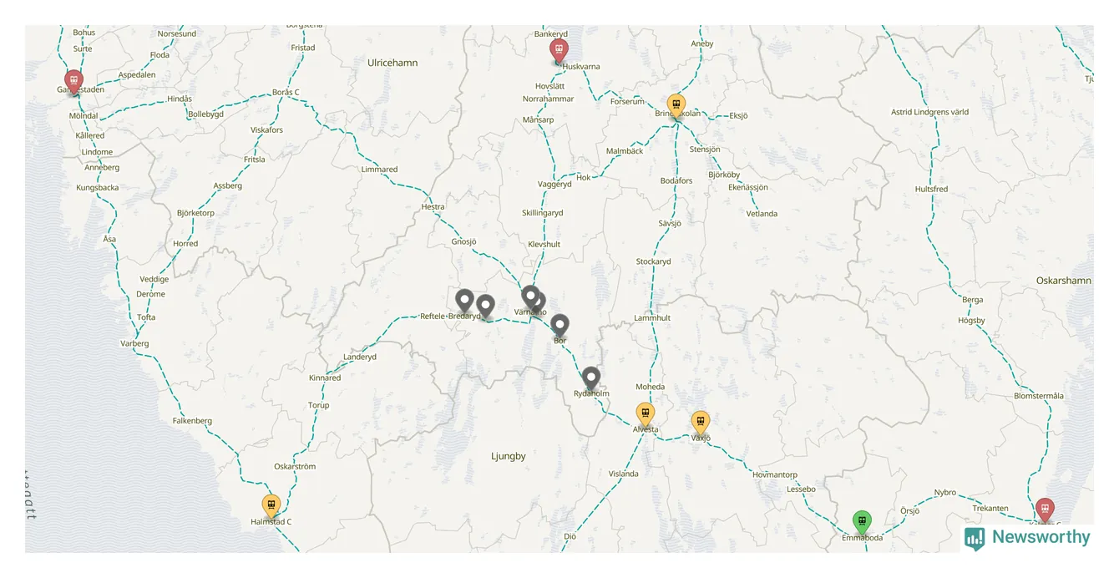The image size is (1119, 578).
Task: Click the red train marker at Huskvarna
Action: pyautogui.click(x=559, y=51)
